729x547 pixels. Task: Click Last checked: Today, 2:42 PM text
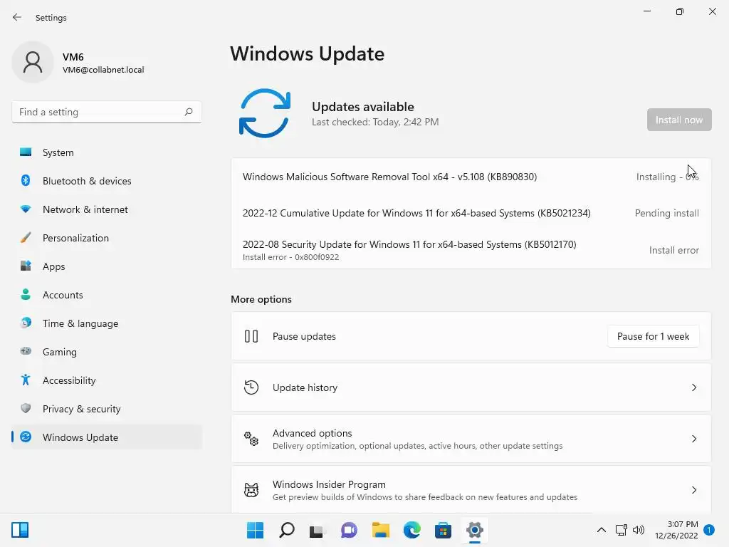point(375,122)
